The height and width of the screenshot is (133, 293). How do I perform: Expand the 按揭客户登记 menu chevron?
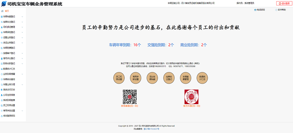[x=22, y=53]
